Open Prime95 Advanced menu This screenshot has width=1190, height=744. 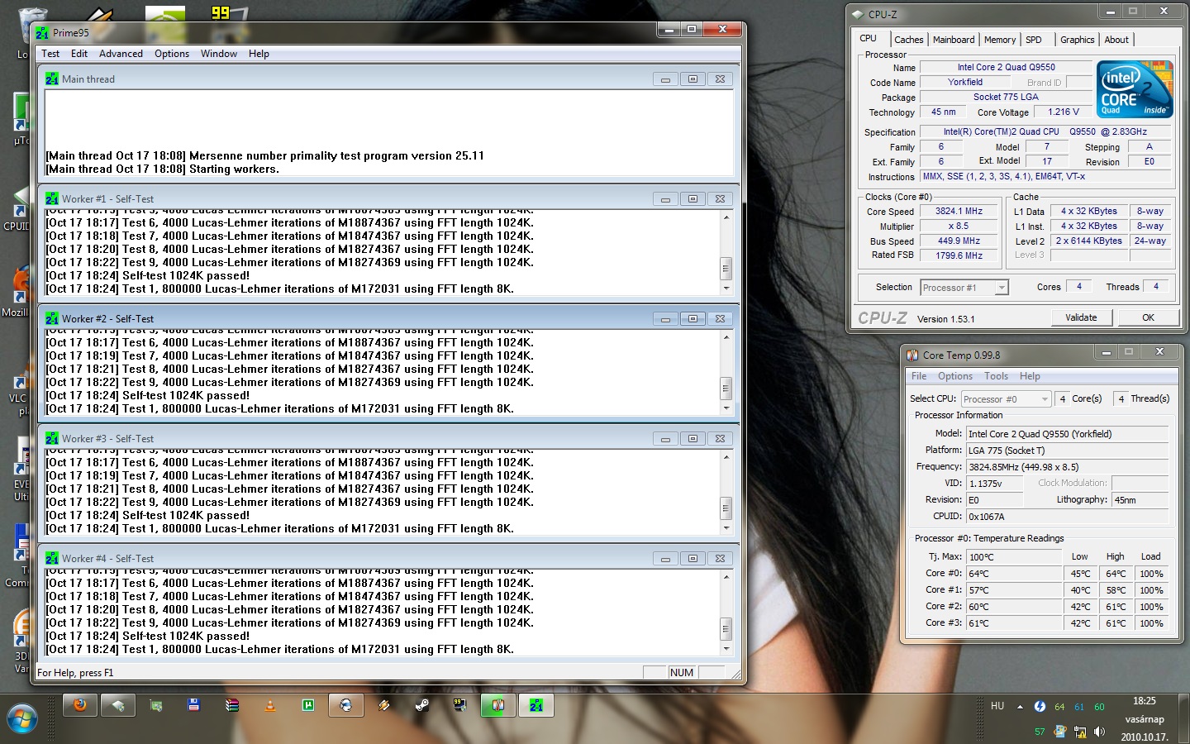121,54
